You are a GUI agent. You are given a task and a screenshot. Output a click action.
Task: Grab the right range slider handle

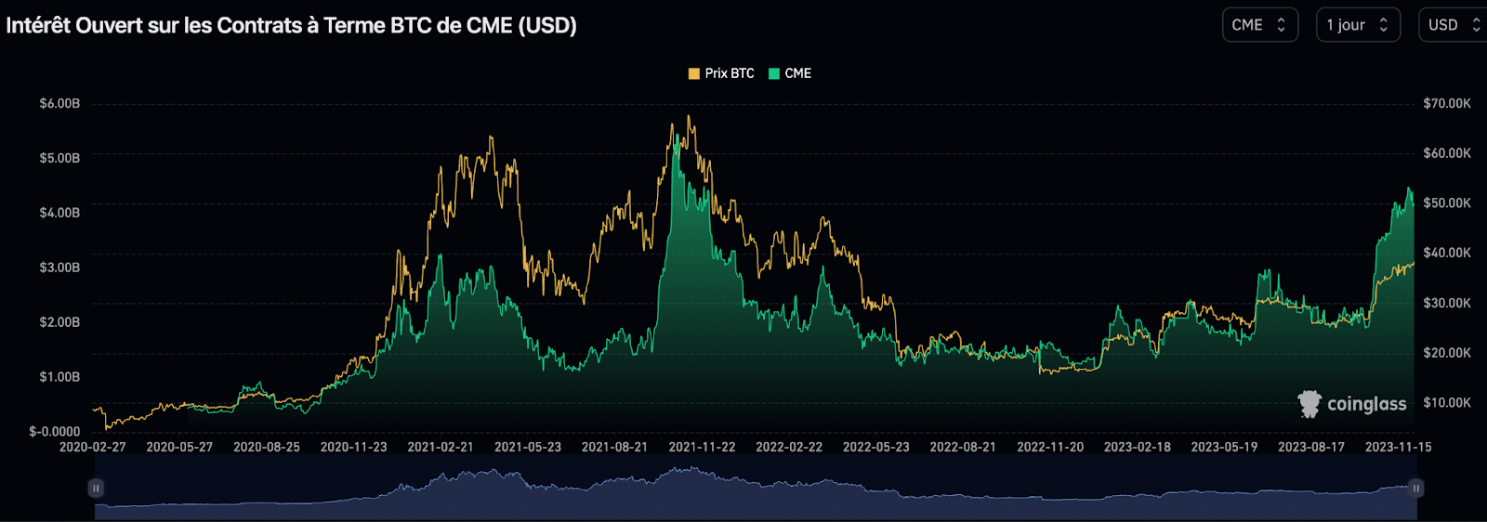click(x=1416, y=488)
